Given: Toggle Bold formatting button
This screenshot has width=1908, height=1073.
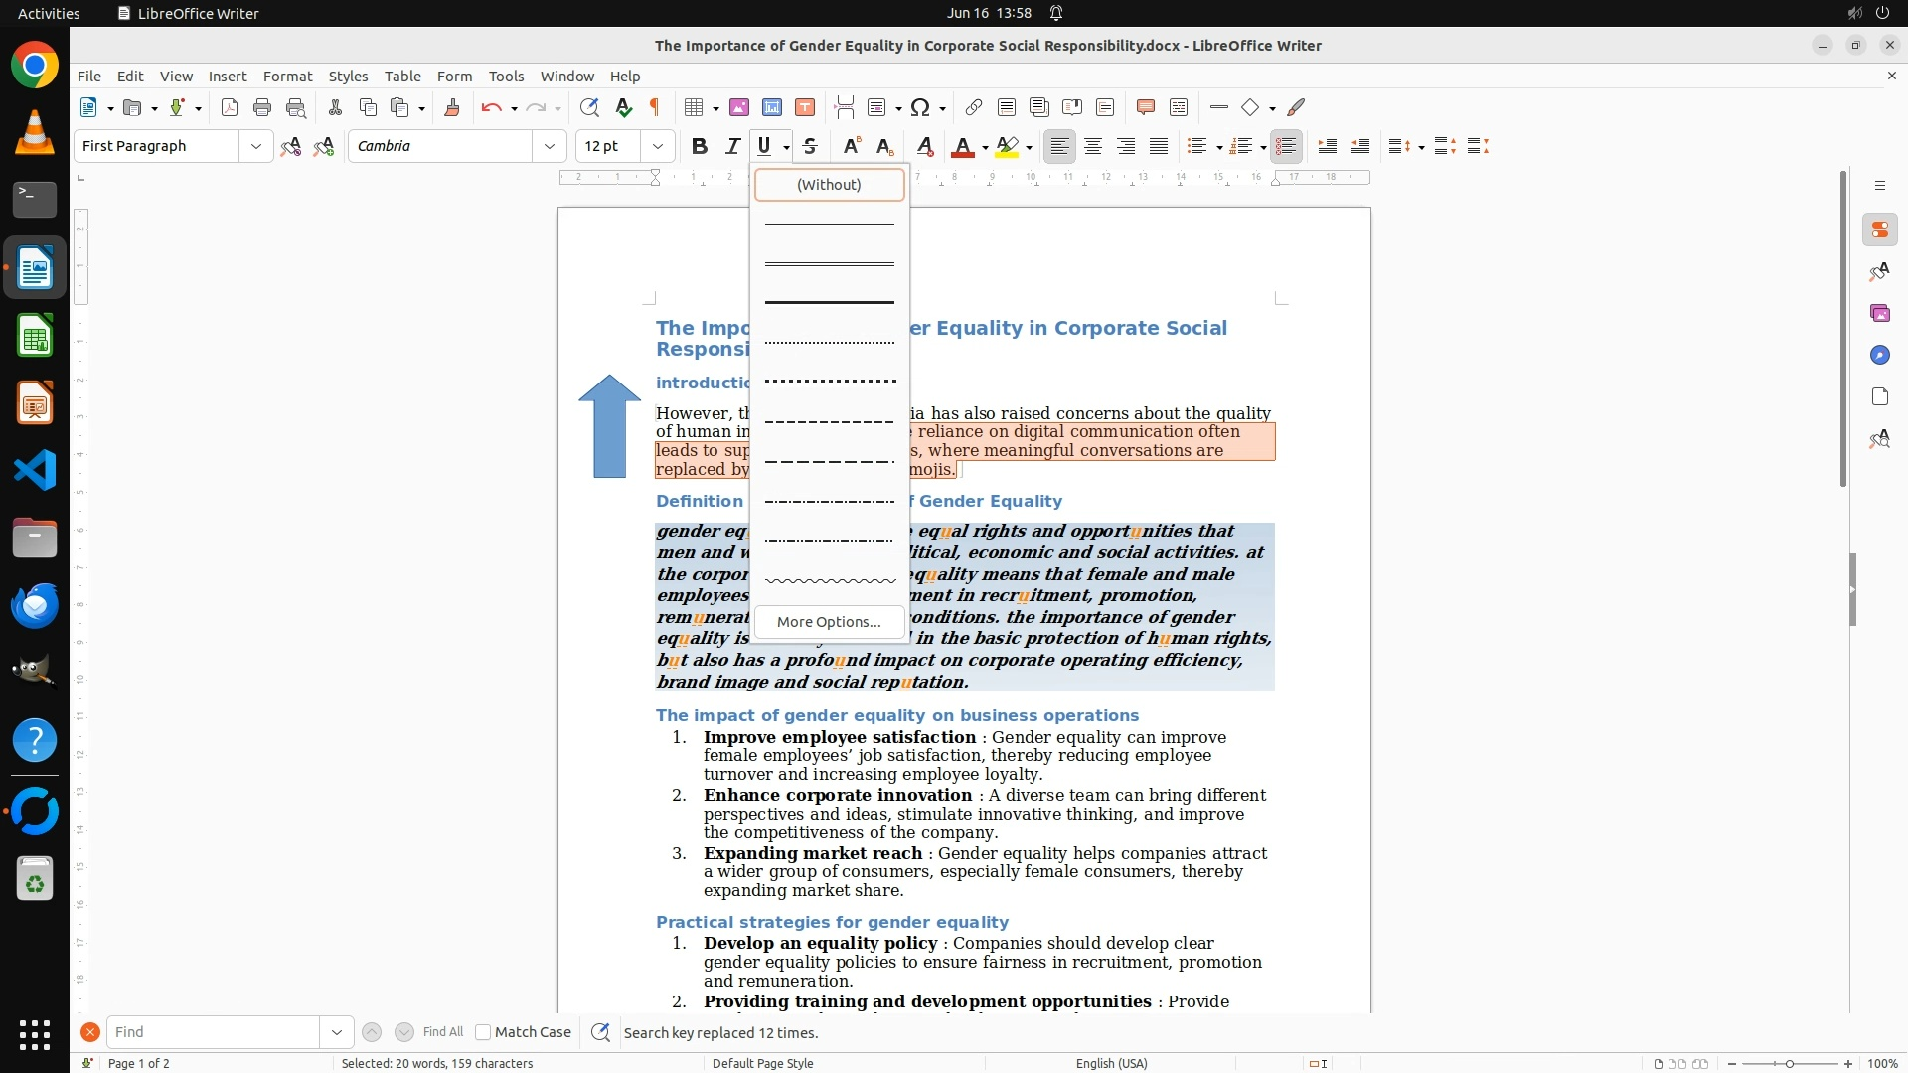Looking at the screenshot, I should [x=699, y=146].
